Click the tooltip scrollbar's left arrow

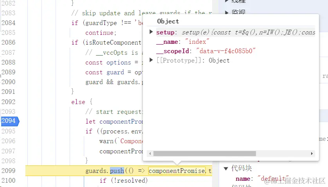point(150,153)
